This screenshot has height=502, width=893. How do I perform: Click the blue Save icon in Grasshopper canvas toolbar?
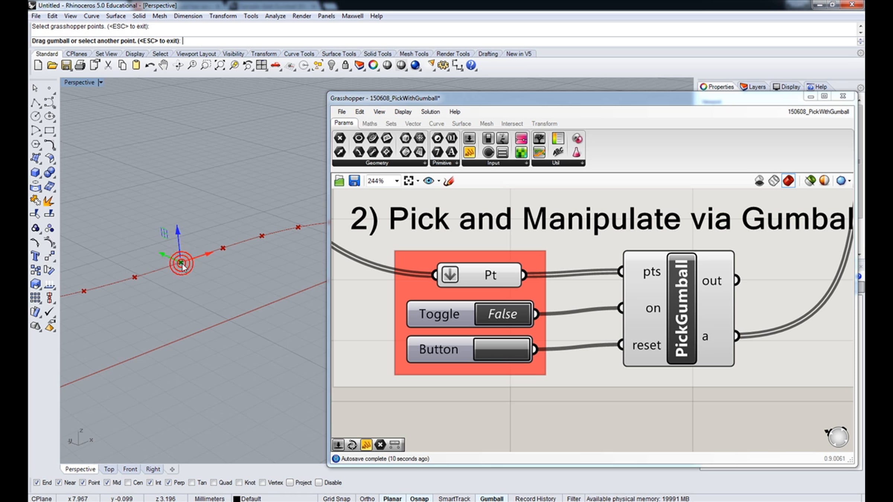[354, 181]
